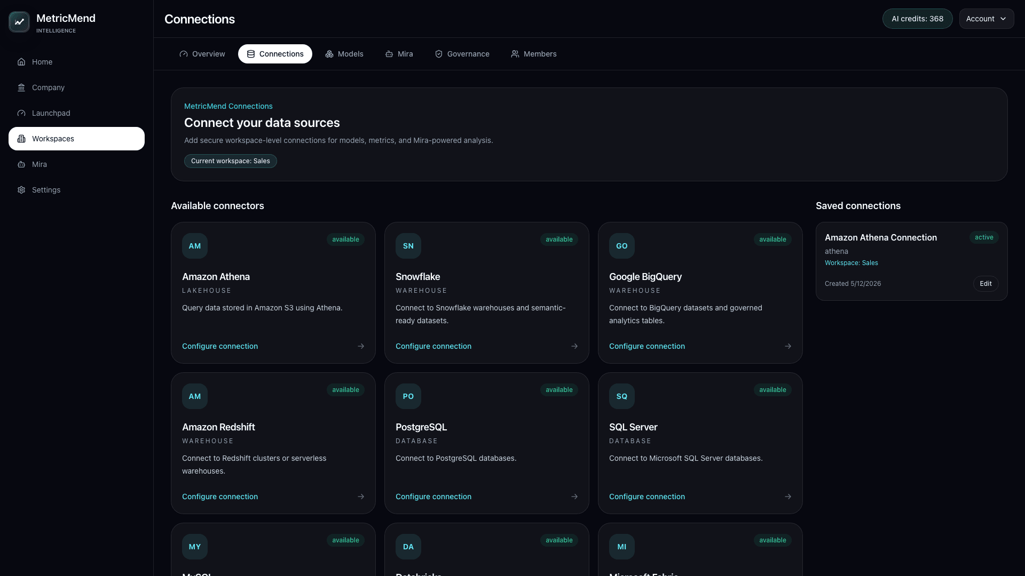Click the Available connectors heading
Screen dimensions: 1025x576
click(217, 206)
